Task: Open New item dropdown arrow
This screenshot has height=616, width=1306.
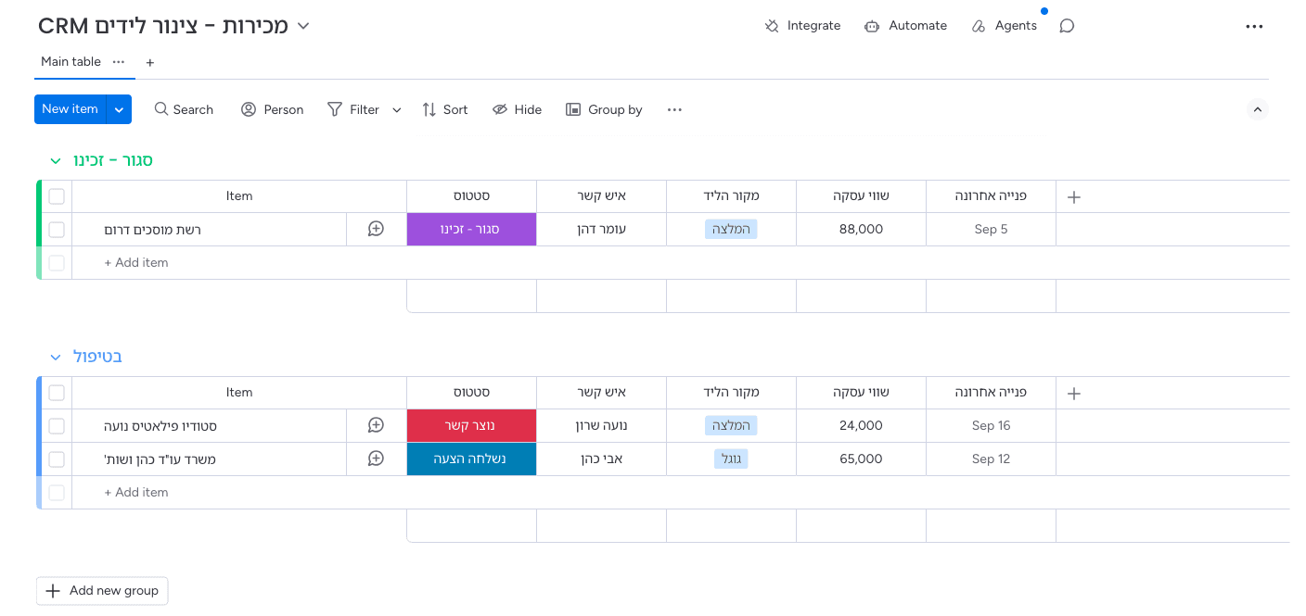Action: [x=119, y=109]
